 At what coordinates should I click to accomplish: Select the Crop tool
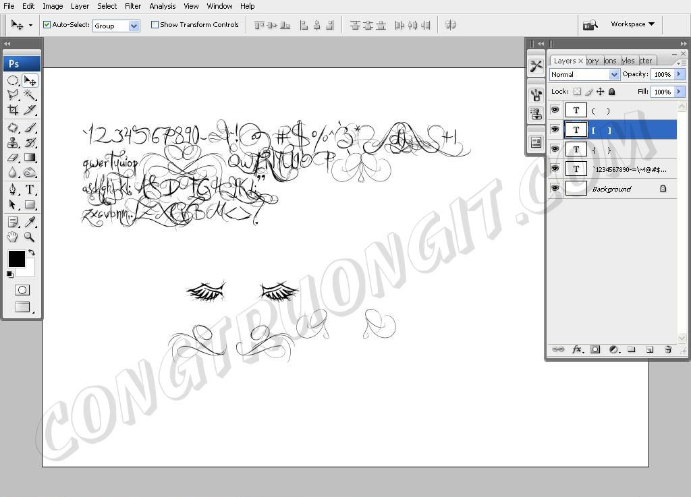coord(13,110)
